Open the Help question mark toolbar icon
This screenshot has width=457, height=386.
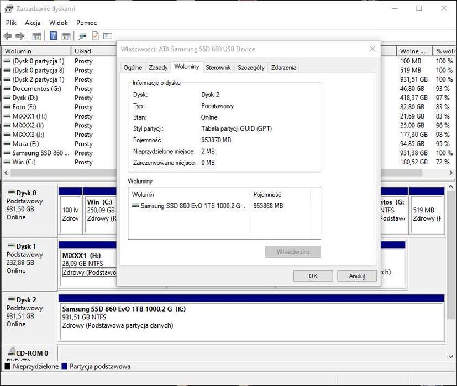(x=54, y=36)
